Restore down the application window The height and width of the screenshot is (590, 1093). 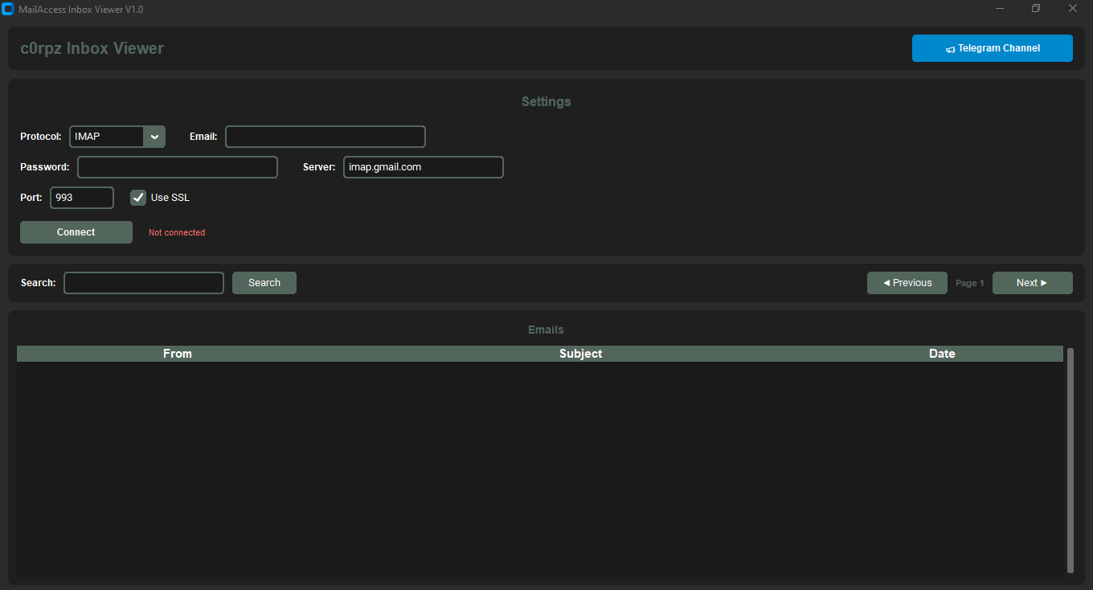[1036, 9]
